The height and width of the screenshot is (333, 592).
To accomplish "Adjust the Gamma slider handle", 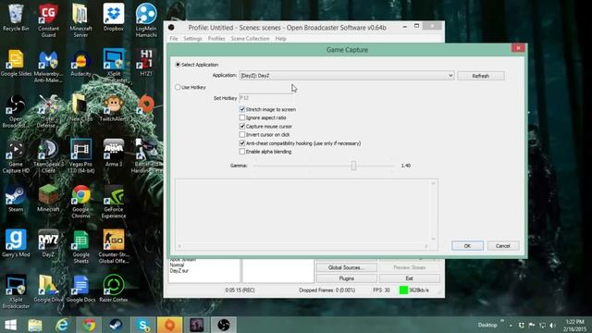I will pos(353,166).
